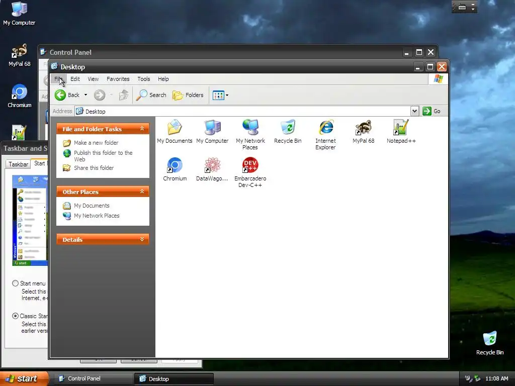Viewport: 515px width, 386px height.
Task: Open the View menu
Action: coord(93,79)
